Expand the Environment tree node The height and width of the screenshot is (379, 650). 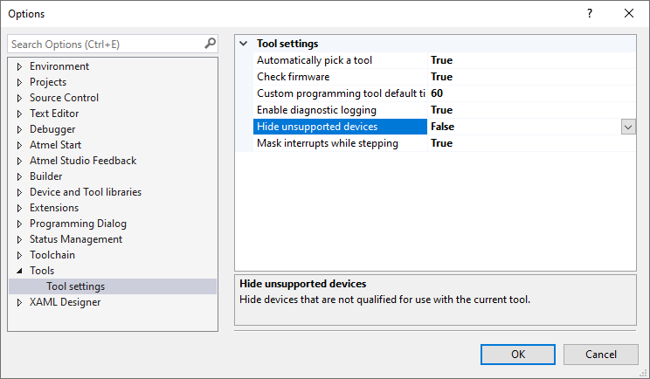pyautogui.click(x=19, y=67)
